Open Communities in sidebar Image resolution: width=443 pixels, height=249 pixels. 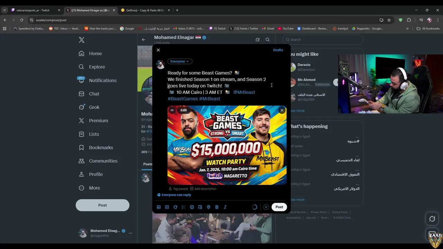coord(98,161)
